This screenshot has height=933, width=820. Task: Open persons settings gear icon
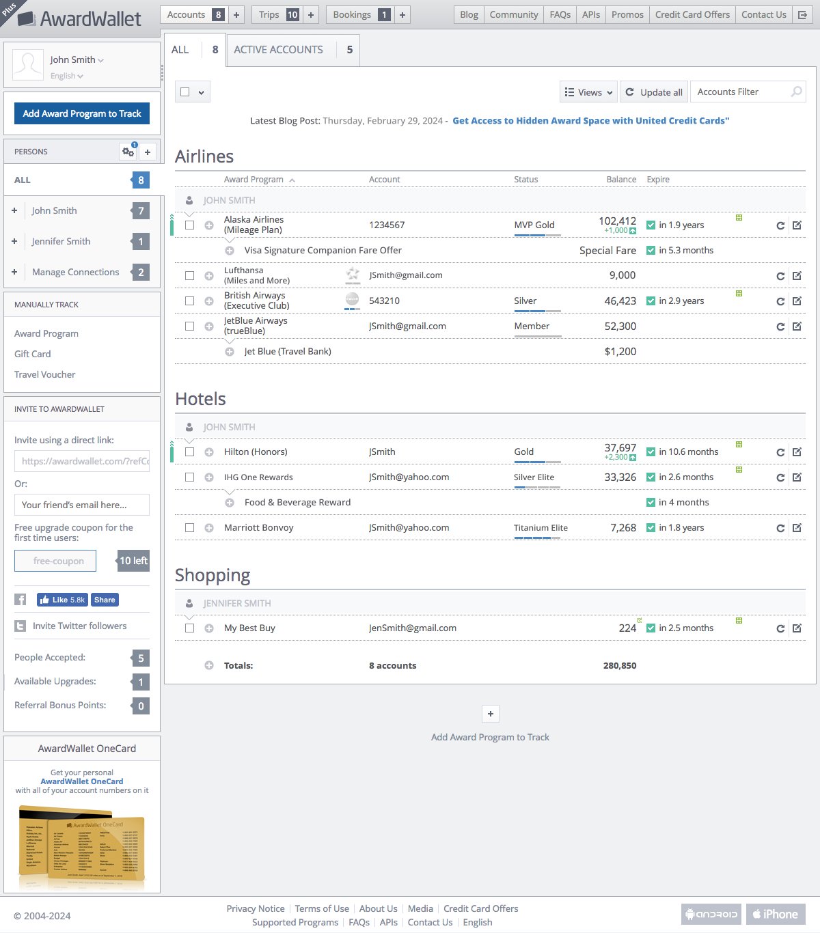(x=128, y=152)
